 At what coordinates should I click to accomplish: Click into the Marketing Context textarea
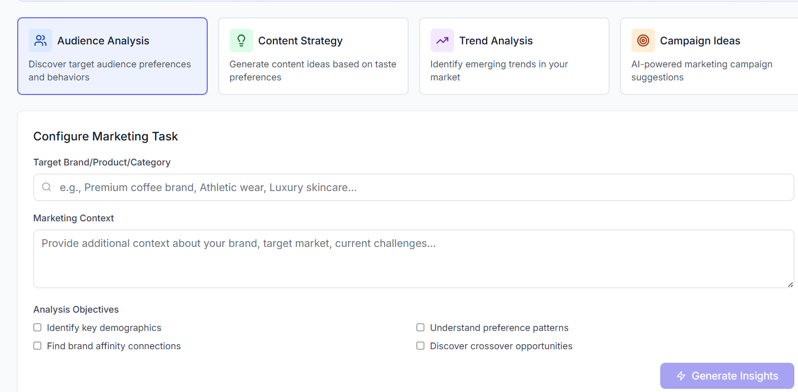412,259
